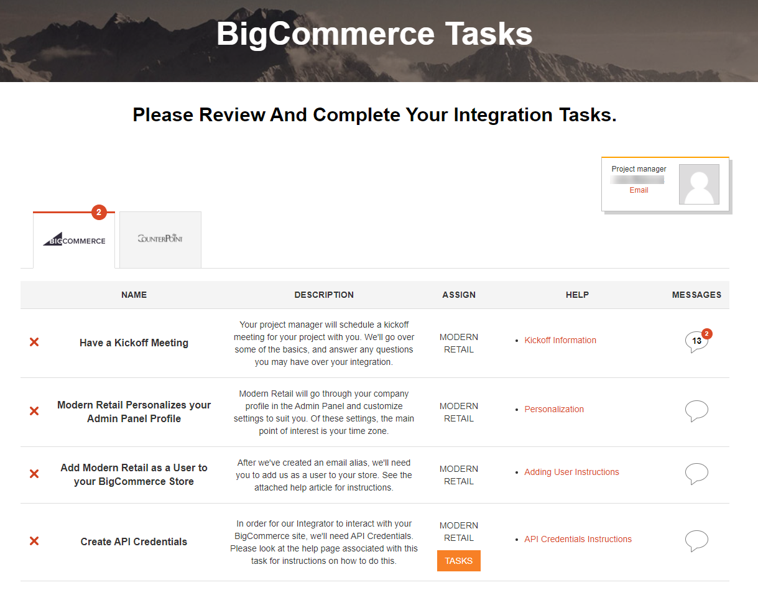The width and height of the screenshot is (758, 590).
Task: Open messages bubble for Have a Kickoff Meeting
Action: (696, 342)
